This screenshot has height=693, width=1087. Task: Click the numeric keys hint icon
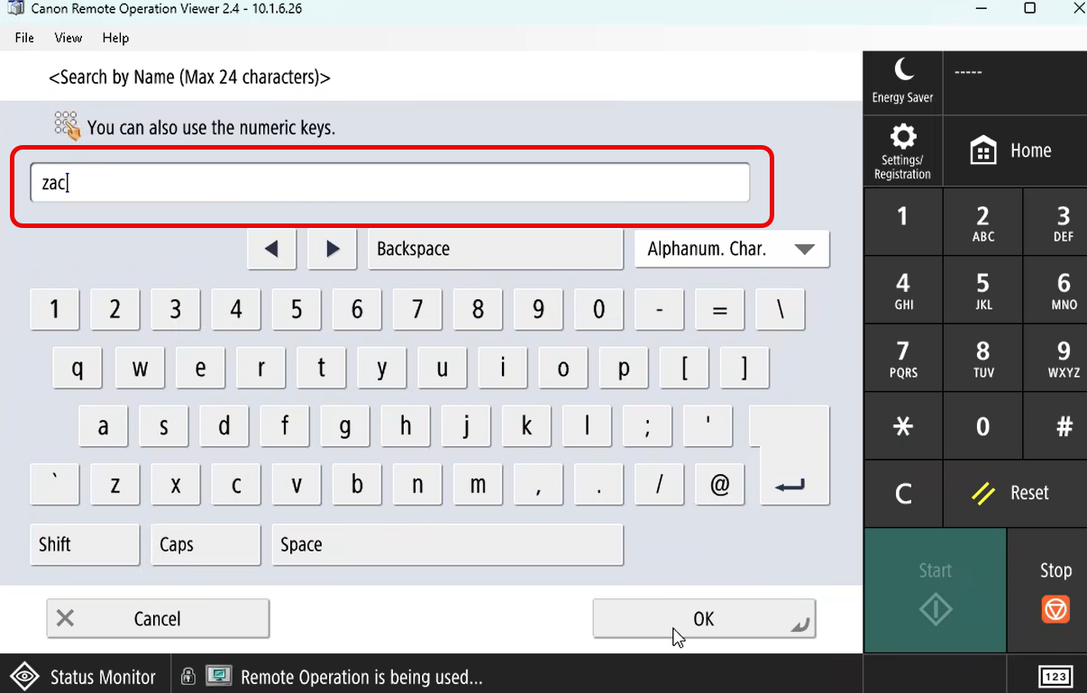(x=67, y=125)
